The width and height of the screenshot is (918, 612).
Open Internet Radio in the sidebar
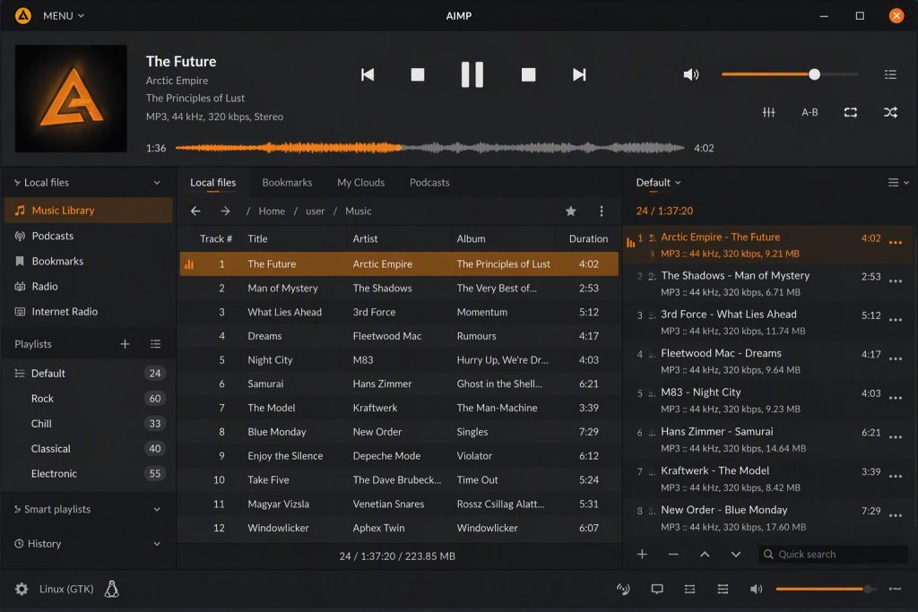tap(89, 311)
